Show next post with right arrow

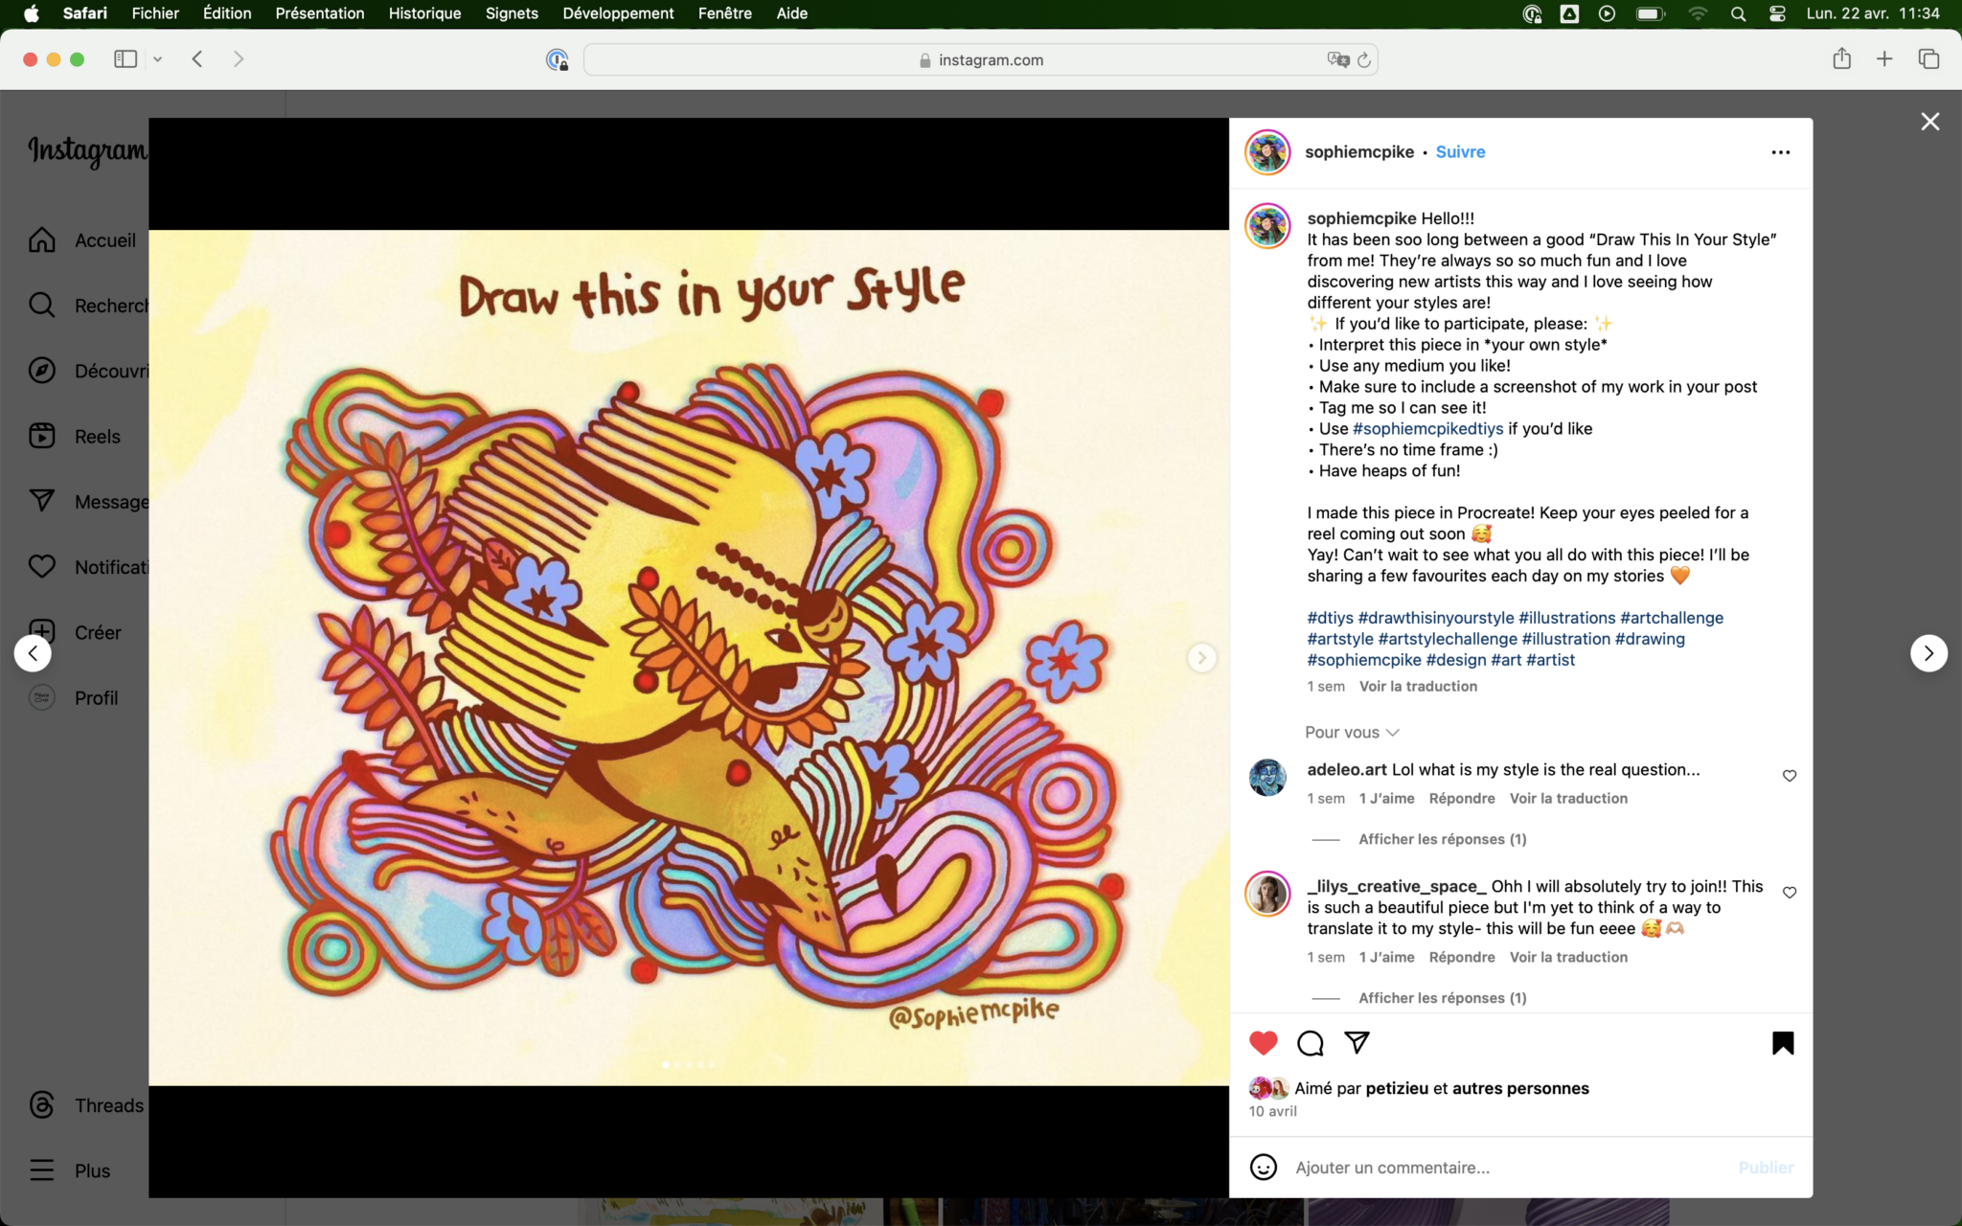pyautogui.click(x=1928, y=653)
